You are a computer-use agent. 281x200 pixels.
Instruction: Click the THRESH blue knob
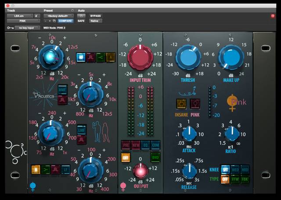(x=188, y=57)
